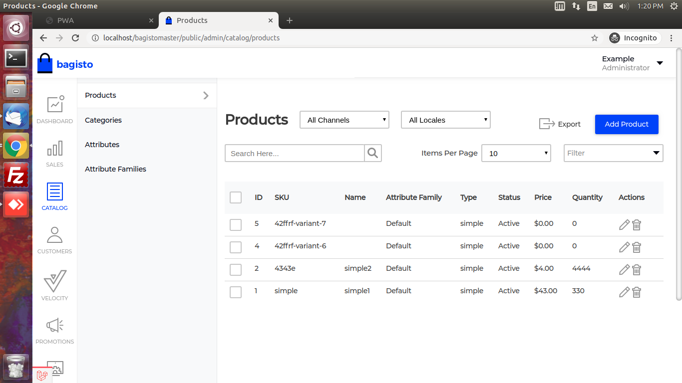Open the Promotions section
This screenshot has height=383, width=682.
[x=54, y=329]
